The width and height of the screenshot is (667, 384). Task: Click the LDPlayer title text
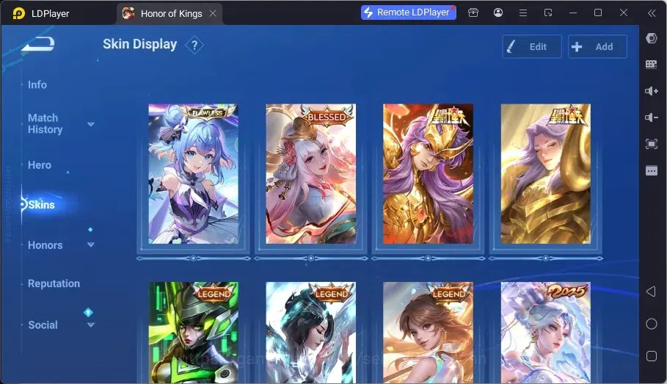click(x=50, y=14)
